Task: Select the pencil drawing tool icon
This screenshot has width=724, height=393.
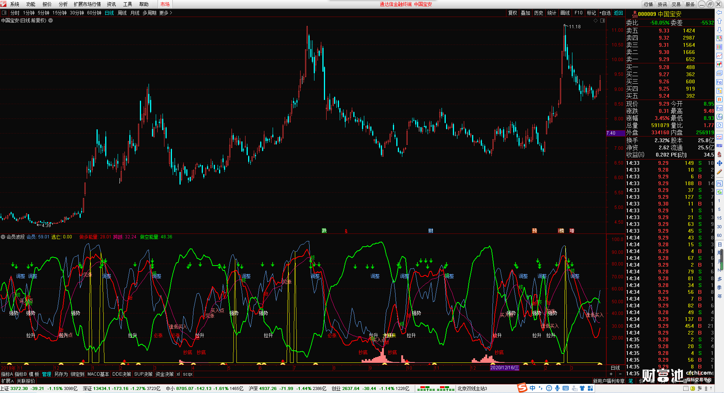Action: (719, 172)
